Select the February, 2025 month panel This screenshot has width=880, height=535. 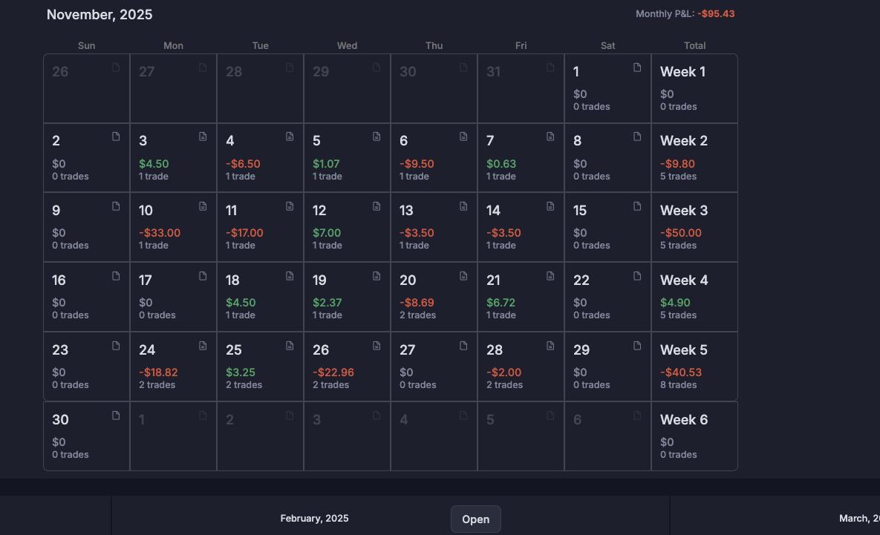314,519
